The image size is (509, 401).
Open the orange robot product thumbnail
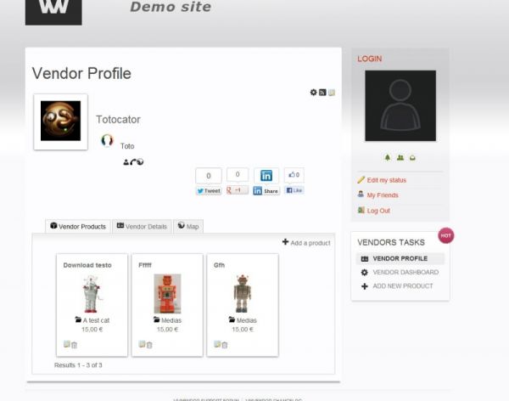167,294
